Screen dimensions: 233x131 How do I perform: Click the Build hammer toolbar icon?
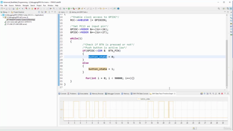pos(17,9)
